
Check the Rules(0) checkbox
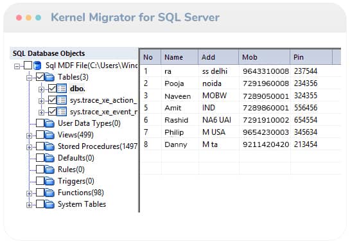[x=40, y=170]
